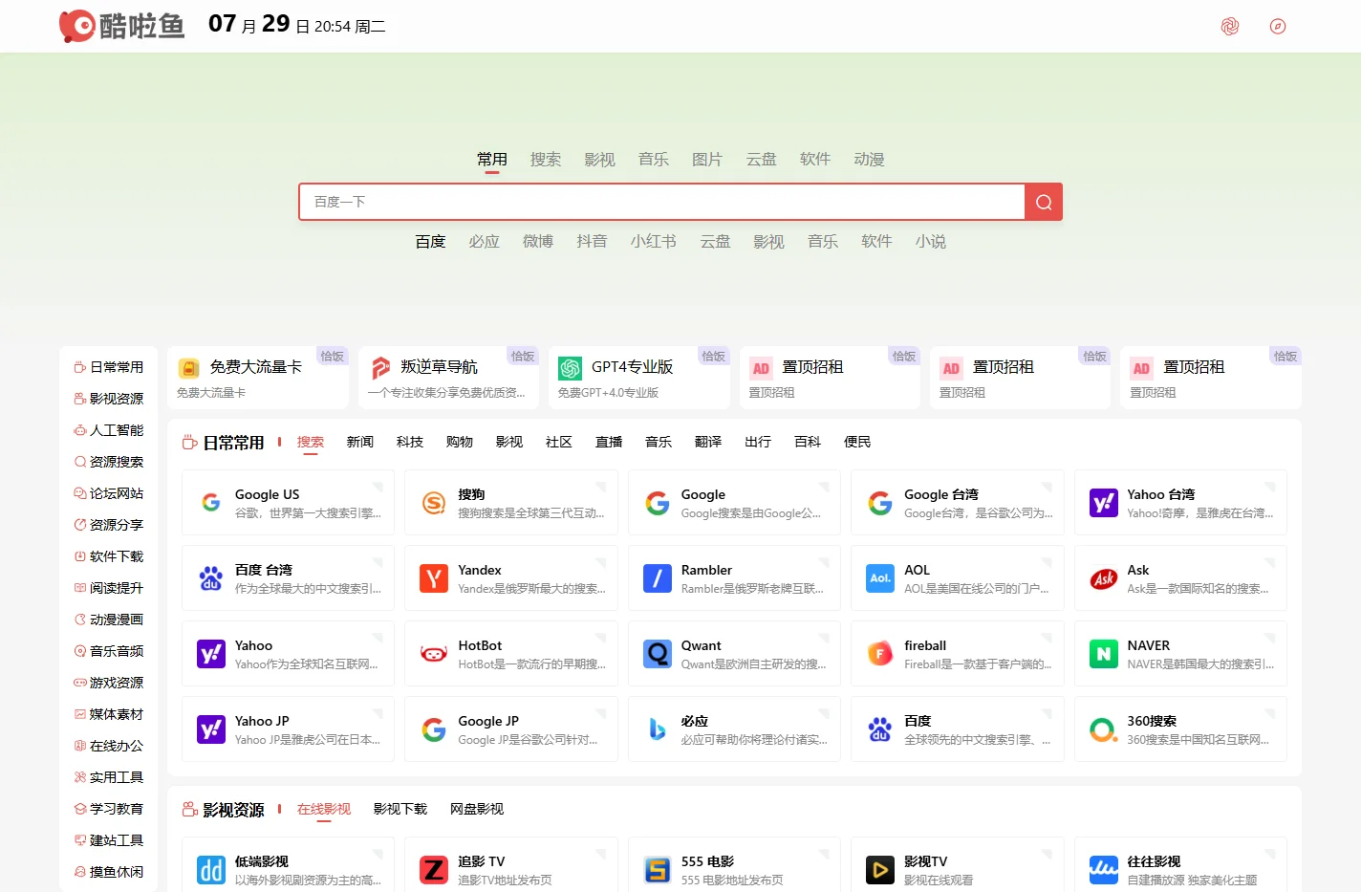Go to 论坛网站 in the sidebar

tap(109, 493)
